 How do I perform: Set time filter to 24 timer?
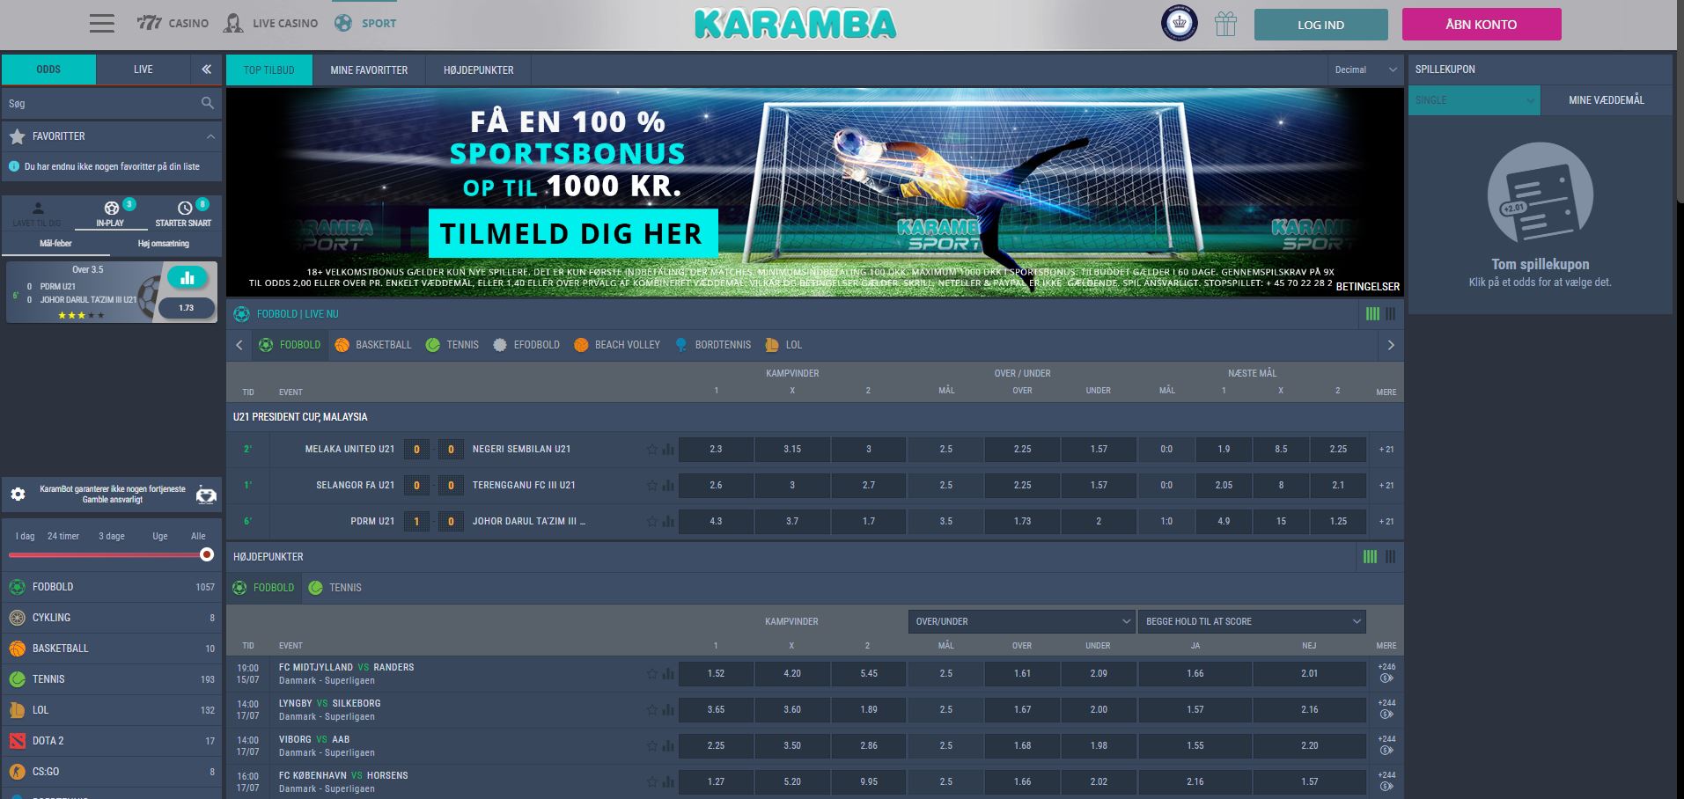coord(63,536)
